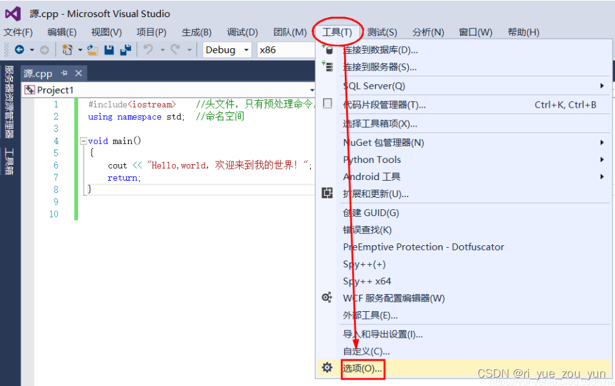The height and width of the screenshot is (386, 615).
Task: Click the connect to database icon
Action: click(x=327, y=49)
